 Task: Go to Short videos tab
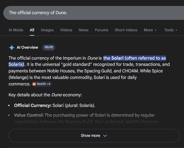(126, 30)
